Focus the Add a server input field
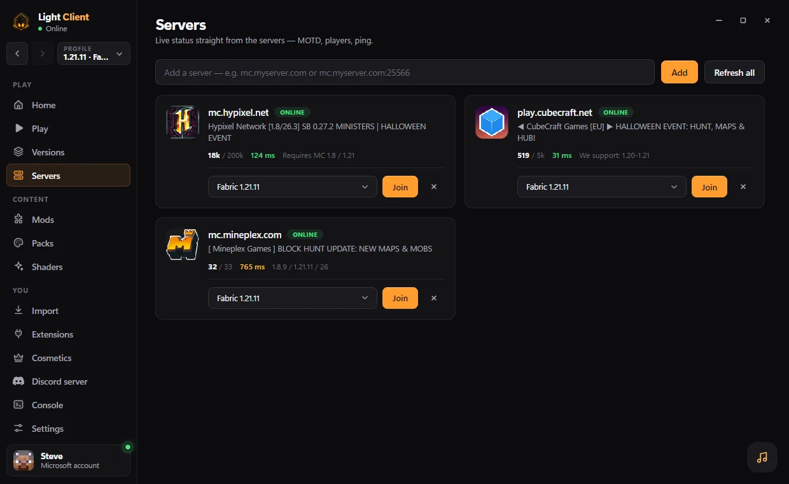789x484 pixels. (405, 72)
